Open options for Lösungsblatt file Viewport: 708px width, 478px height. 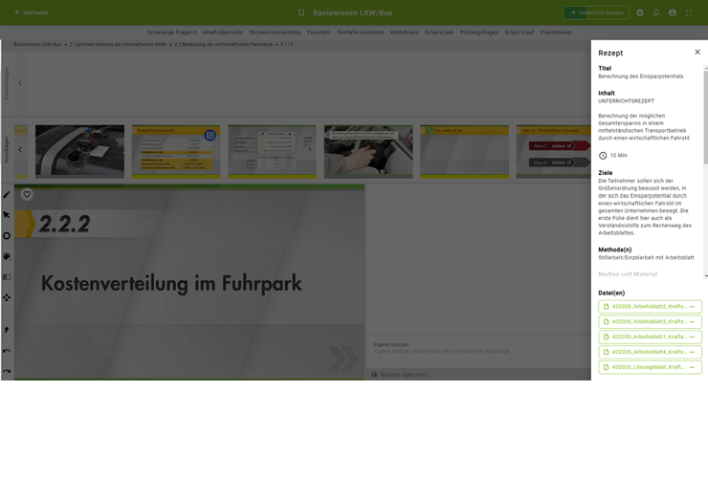(692, 367)
